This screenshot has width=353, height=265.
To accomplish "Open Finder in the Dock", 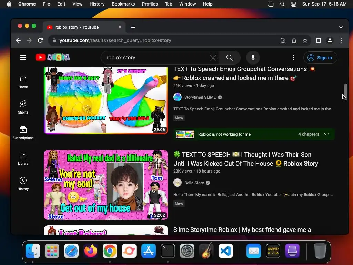I will point(33,251).
